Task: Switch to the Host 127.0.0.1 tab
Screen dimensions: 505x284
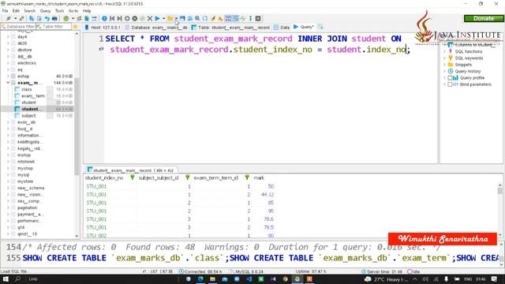Action: [103, 28]
